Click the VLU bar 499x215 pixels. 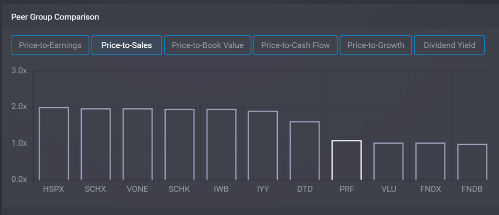click(388, 161)
